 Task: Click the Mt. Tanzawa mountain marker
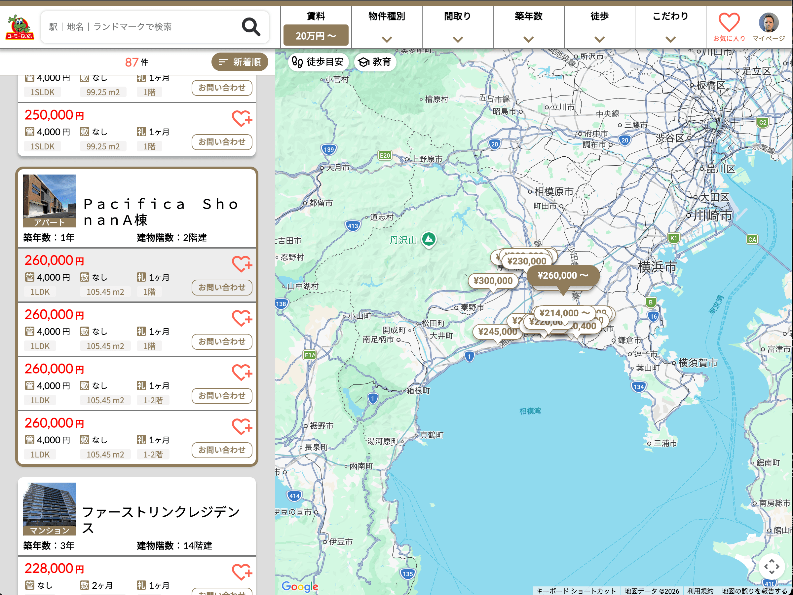pos(429,239)
